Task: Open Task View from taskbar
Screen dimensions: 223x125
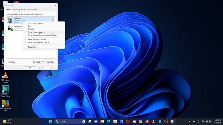Action: pyautogui.click(x=90, y=122)
